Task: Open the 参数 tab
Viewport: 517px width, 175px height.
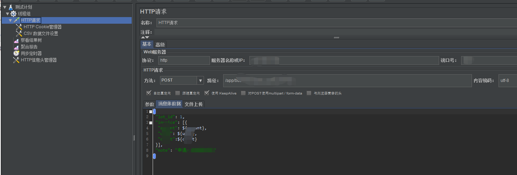Action: (150, 104)
